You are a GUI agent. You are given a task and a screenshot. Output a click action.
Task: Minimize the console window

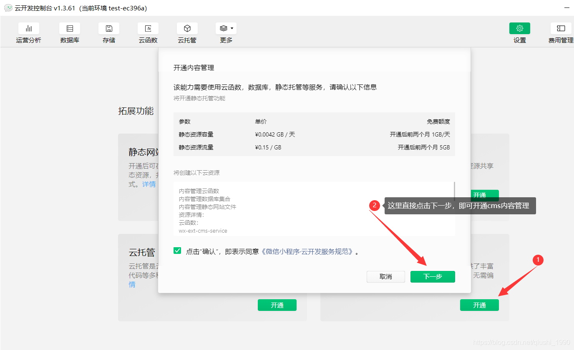tap(566, 8)
